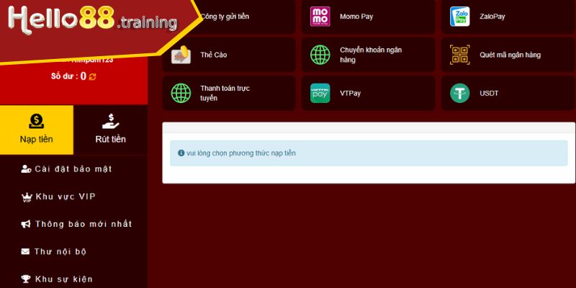Open Thông báo mới nhất menu item

(x=74, y=224)
